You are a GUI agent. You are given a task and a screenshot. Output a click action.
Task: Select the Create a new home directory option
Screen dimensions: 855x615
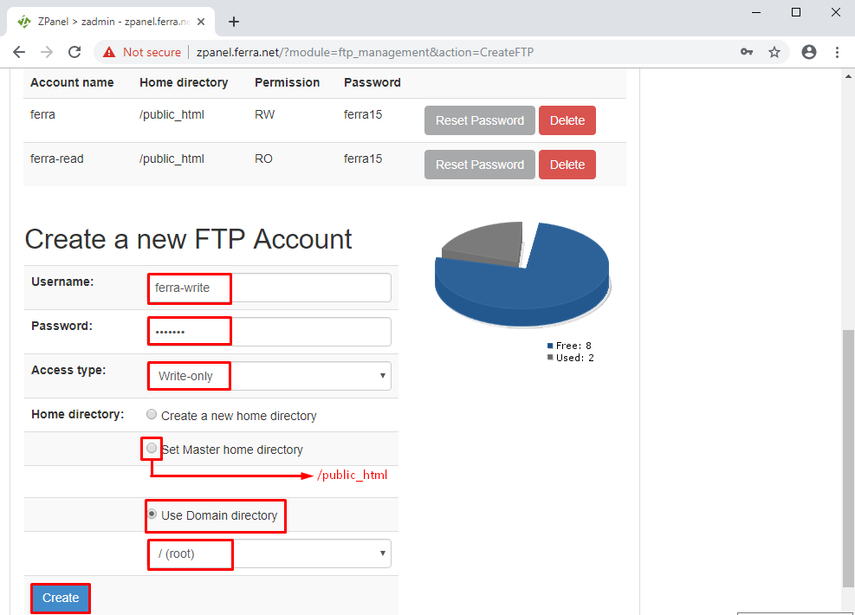152,414
